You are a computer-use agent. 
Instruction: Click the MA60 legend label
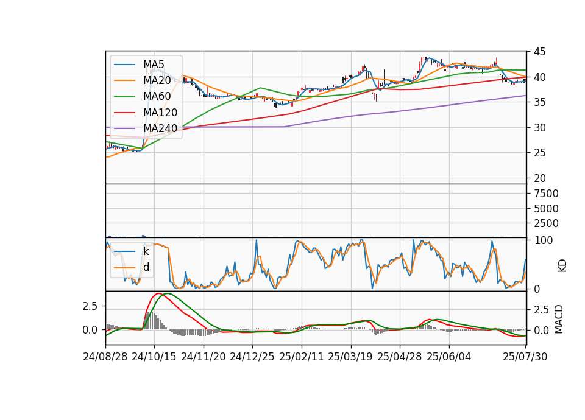pos(157,97)
